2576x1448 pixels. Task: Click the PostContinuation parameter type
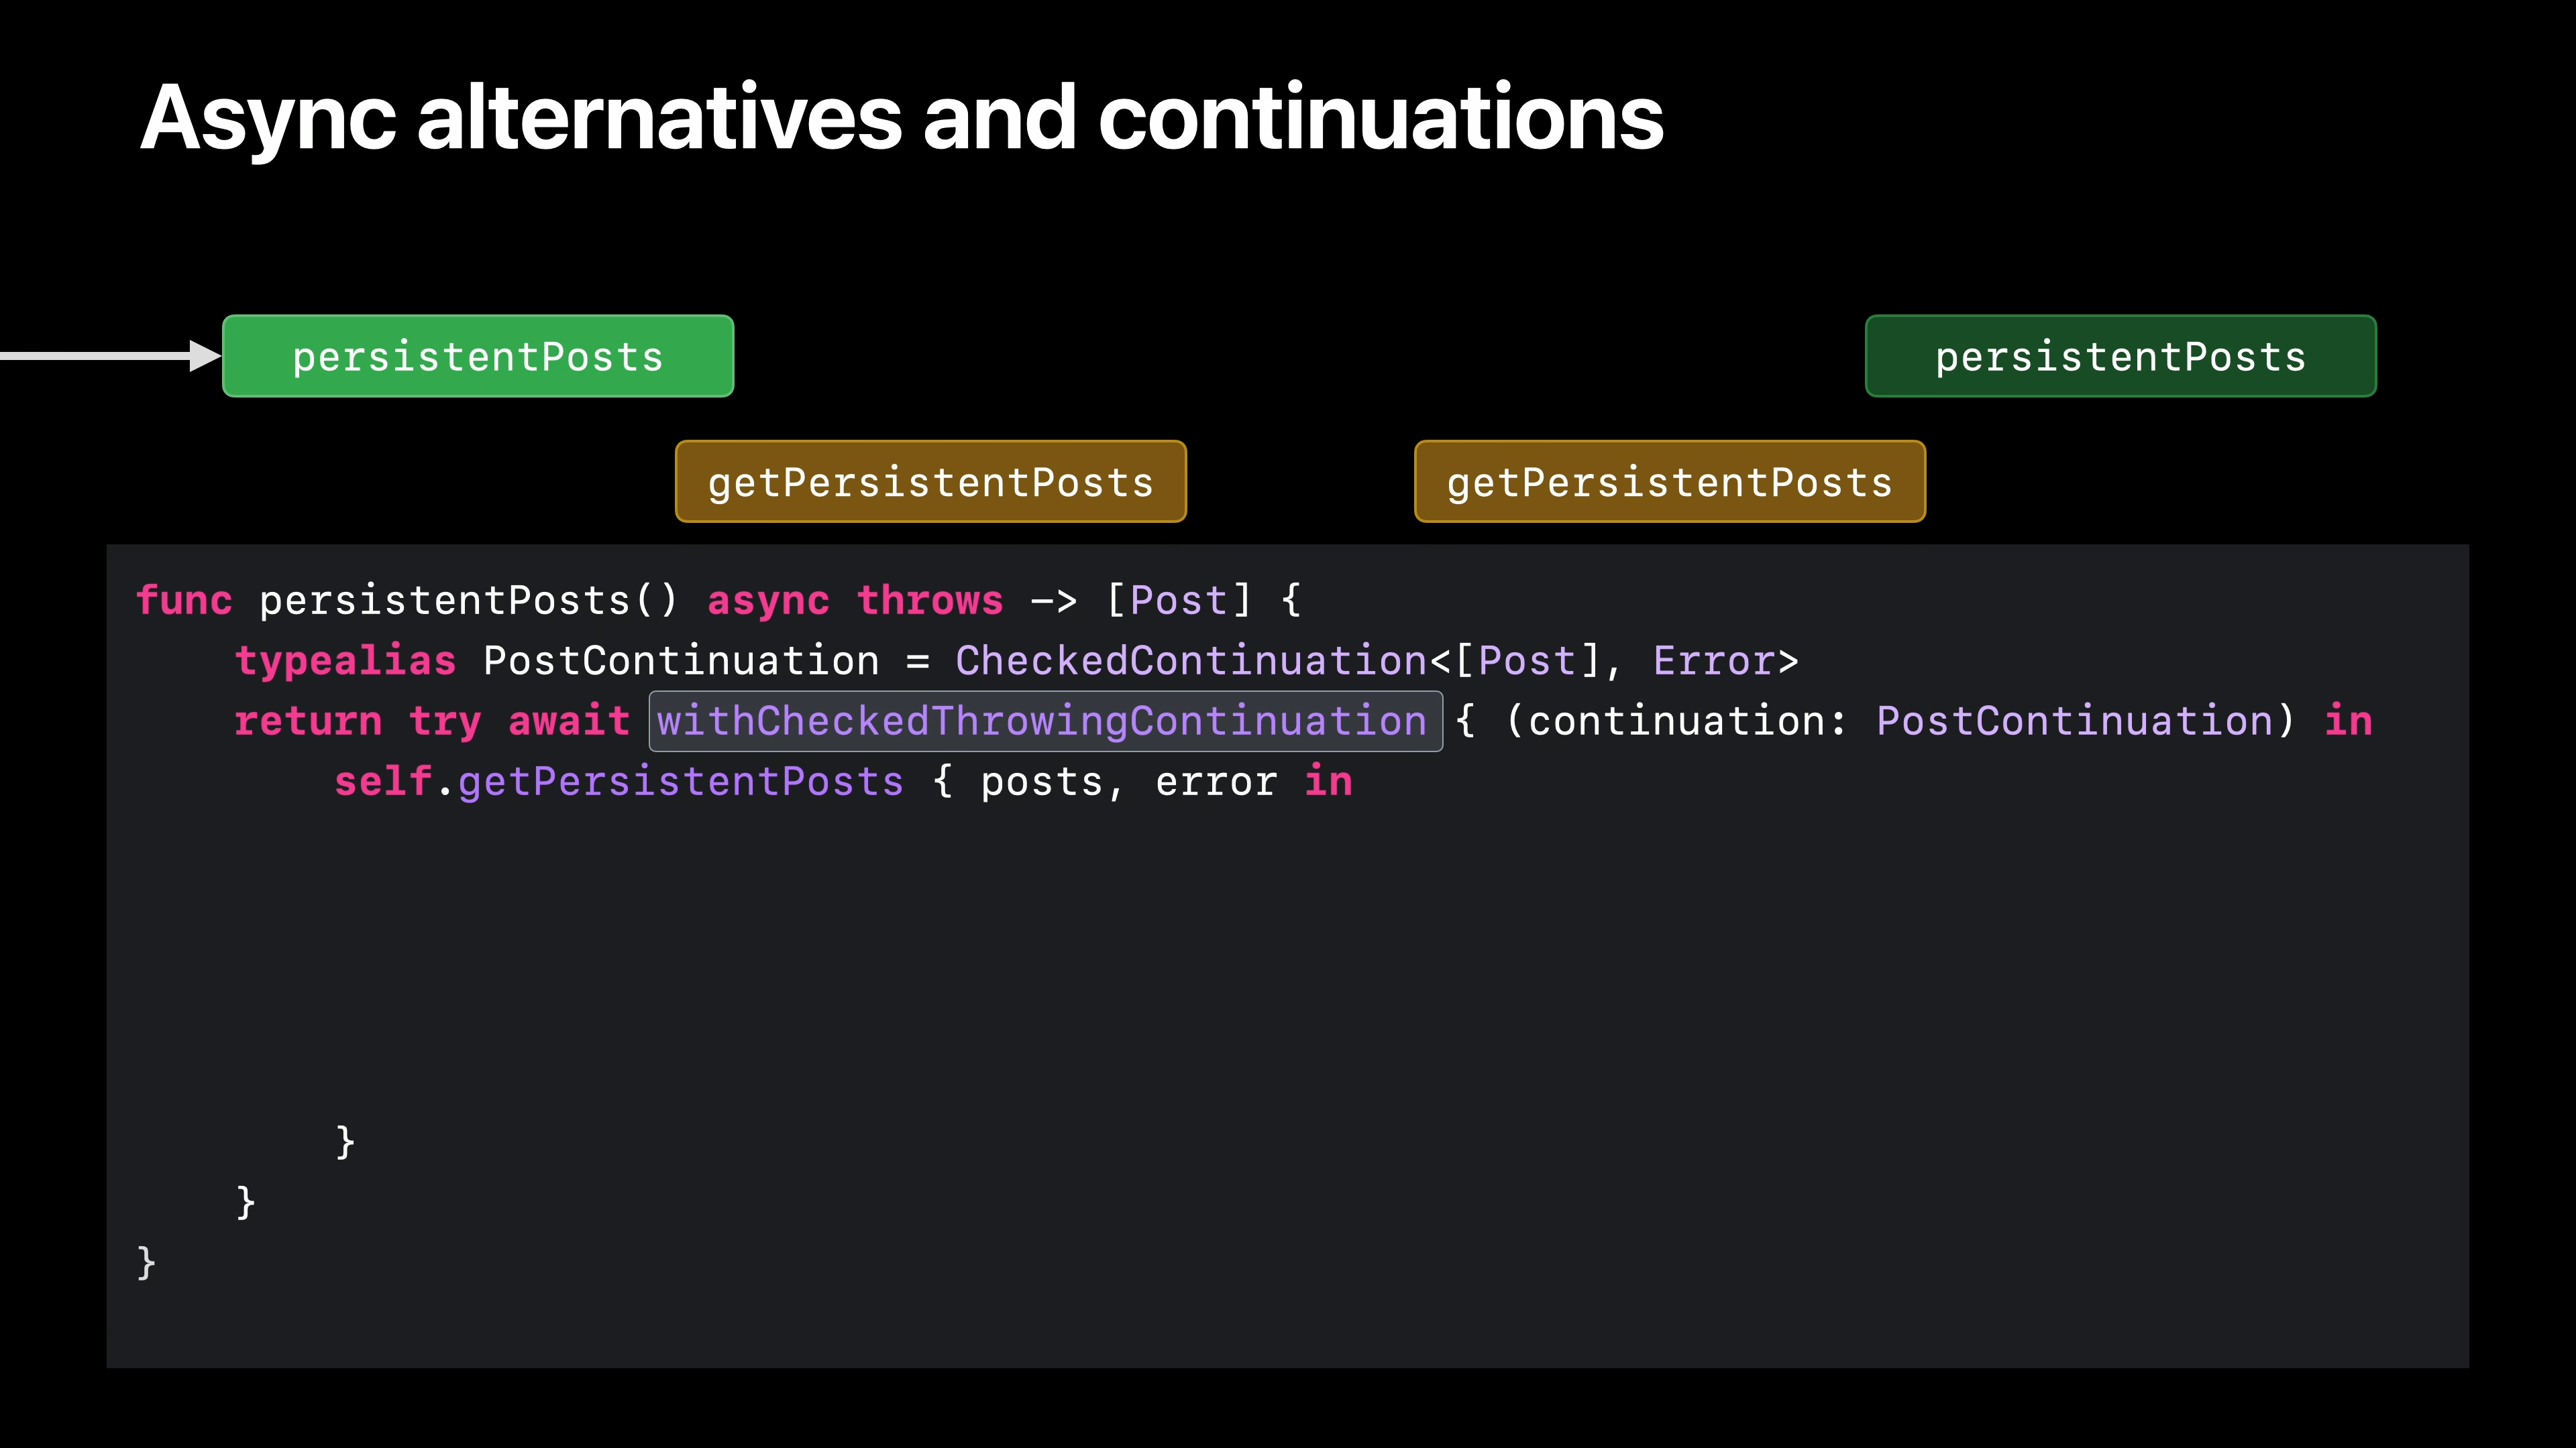pyautogui.click(x=2074, y=721)
